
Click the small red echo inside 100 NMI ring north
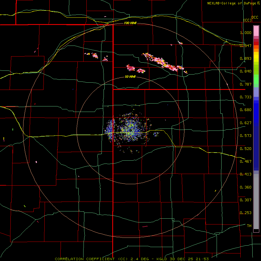pos(130,68)
